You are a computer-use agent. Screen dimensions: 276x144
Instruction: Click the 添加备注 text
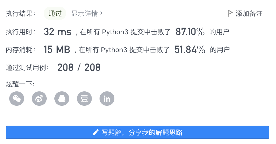point(249,14)
